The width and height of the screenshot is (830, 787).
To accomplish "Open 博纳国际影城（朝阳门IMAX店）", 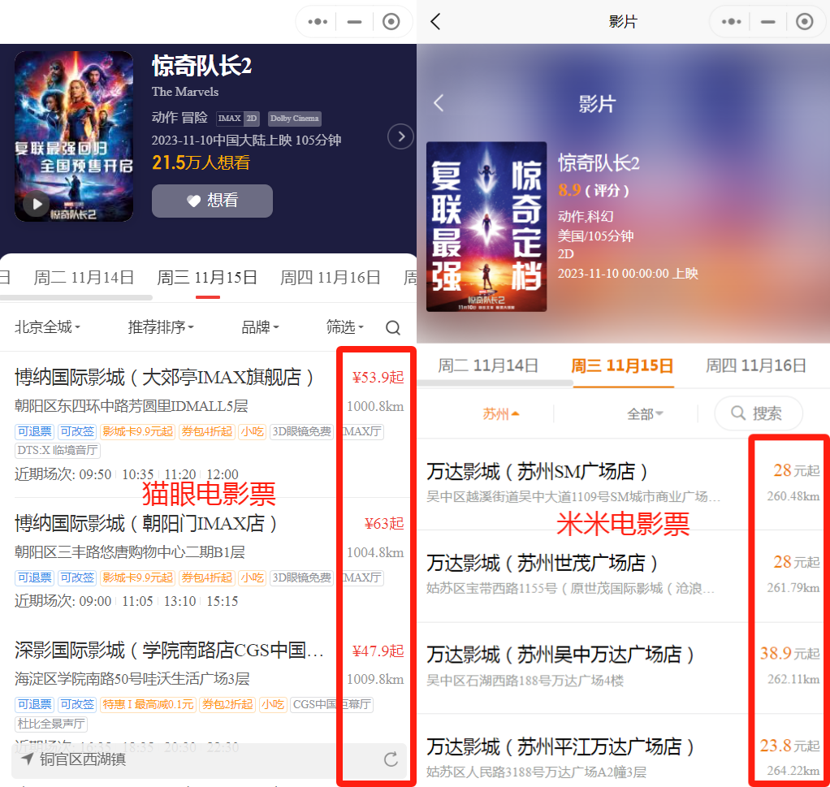I will [x=145, y=523].
